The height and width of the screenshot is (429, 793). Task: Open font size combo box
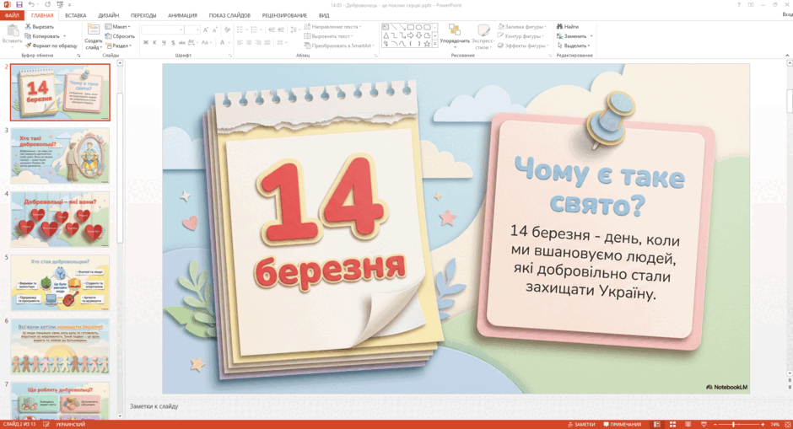click(192, 30)
